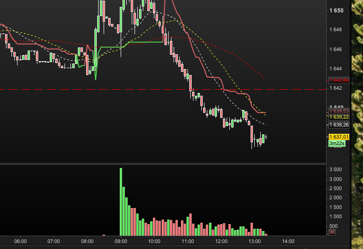This screenshot has height=249, width=363.
Task: Click the 10:00 time axis label
Action: click(154, 241)
